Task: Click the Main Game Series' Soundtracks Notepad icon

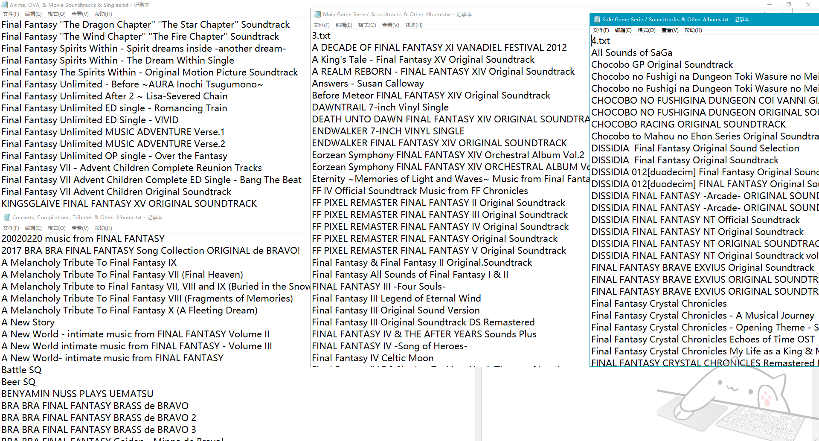Action: click(317, 14)
